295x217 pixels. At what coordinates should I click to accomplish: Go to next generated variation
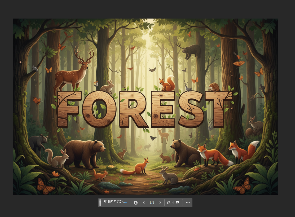(160, 203)
